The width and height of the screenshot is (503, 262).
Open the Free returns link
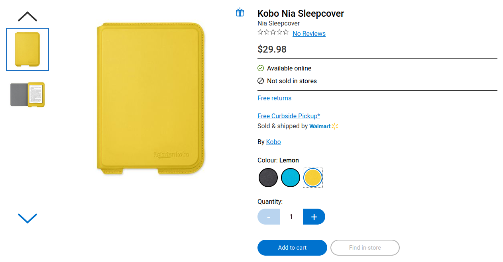[274, 98]
